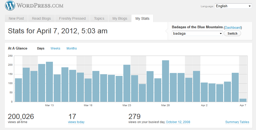
Task: Show stats by Months
Action: (x=71, y=48)
